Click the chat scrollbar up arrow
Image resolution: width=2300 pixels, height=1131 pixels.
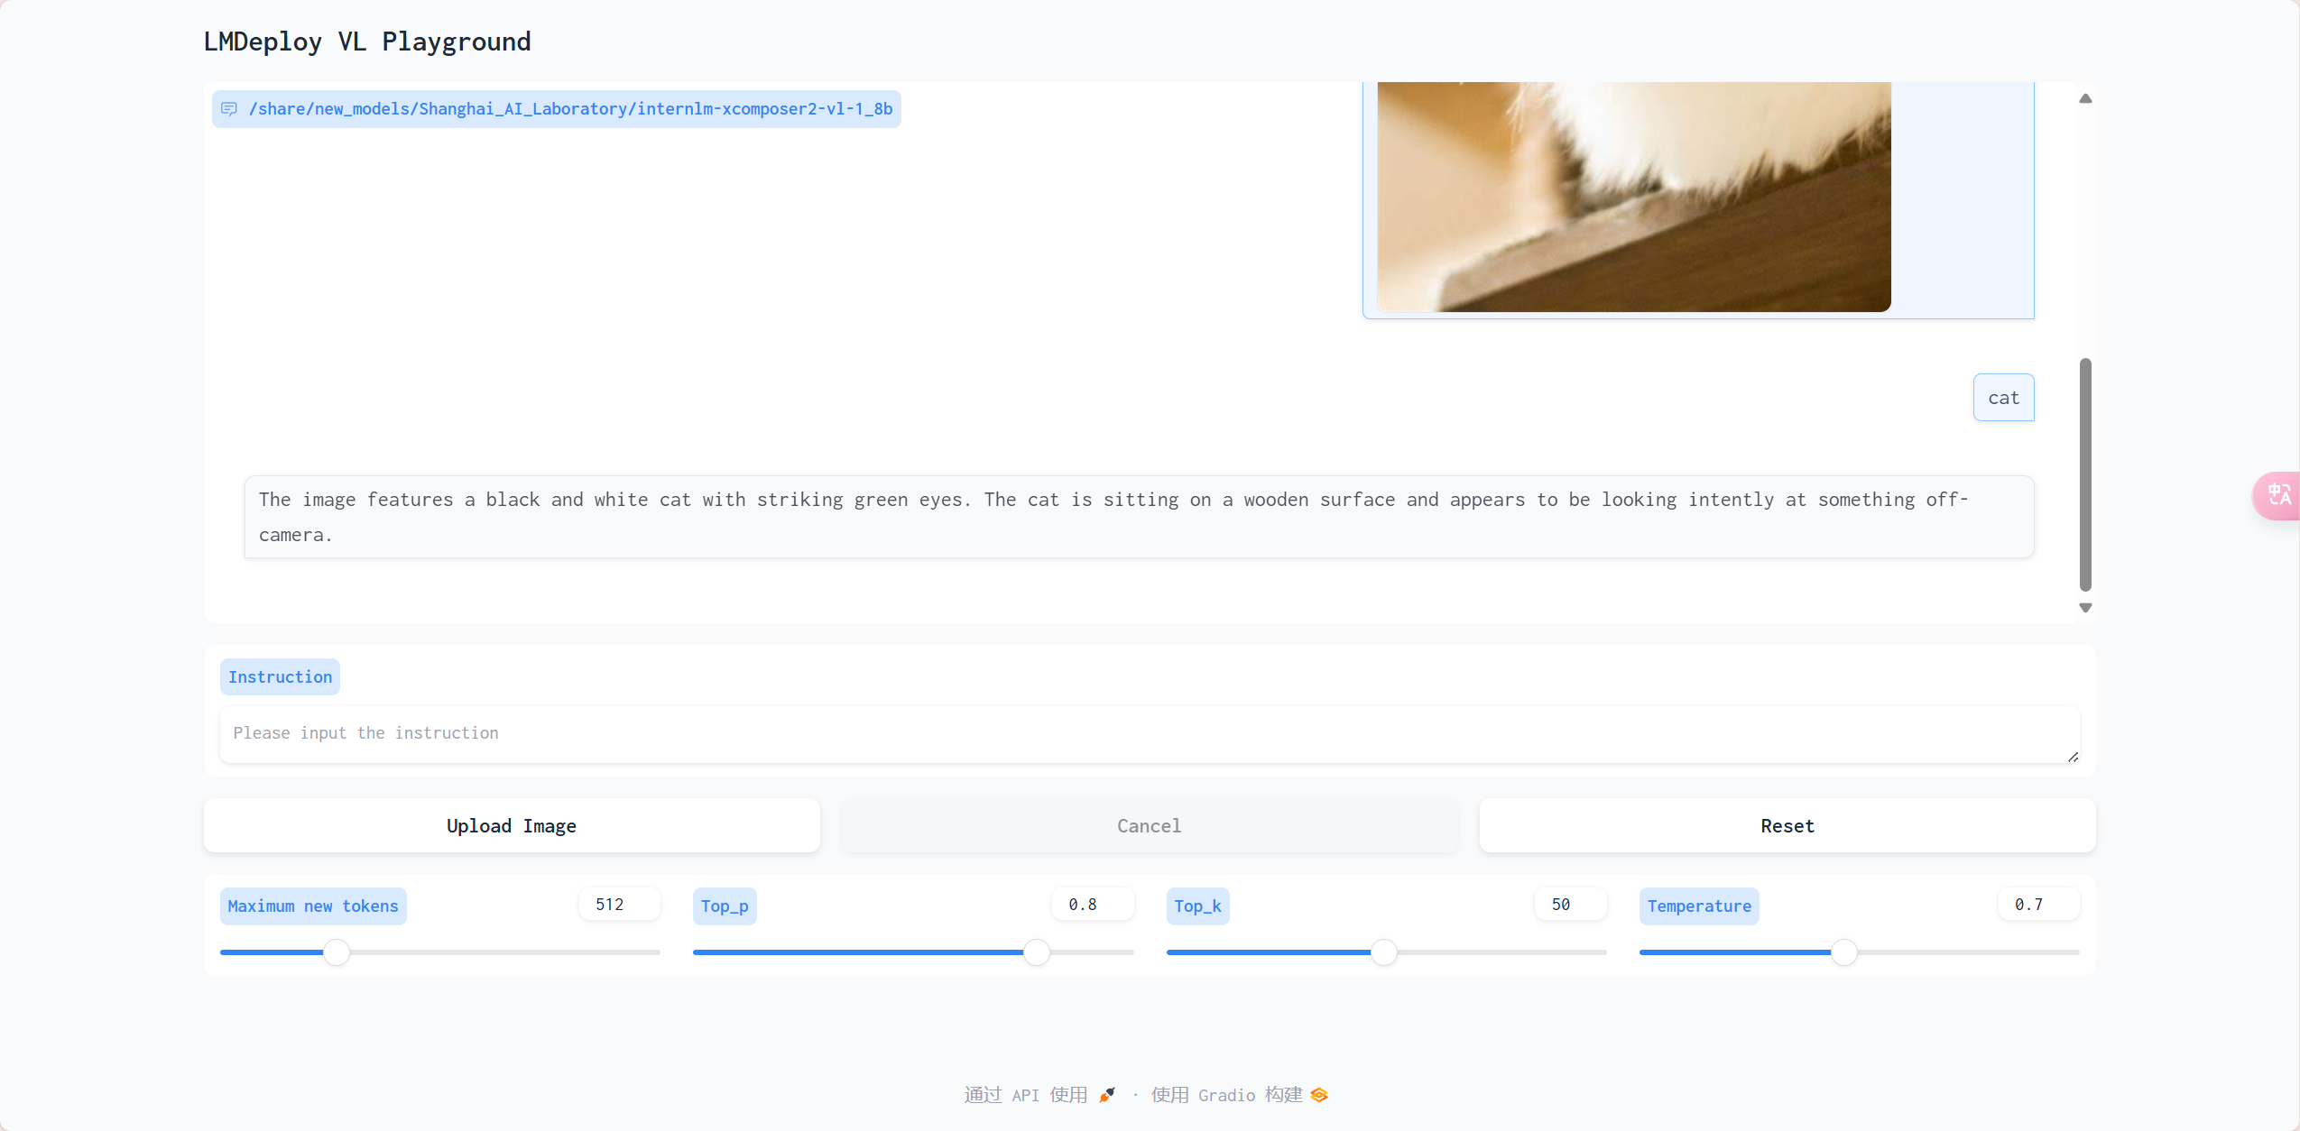tap(2085, 98)
